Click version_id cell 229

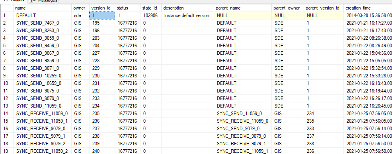click(102, 68)
